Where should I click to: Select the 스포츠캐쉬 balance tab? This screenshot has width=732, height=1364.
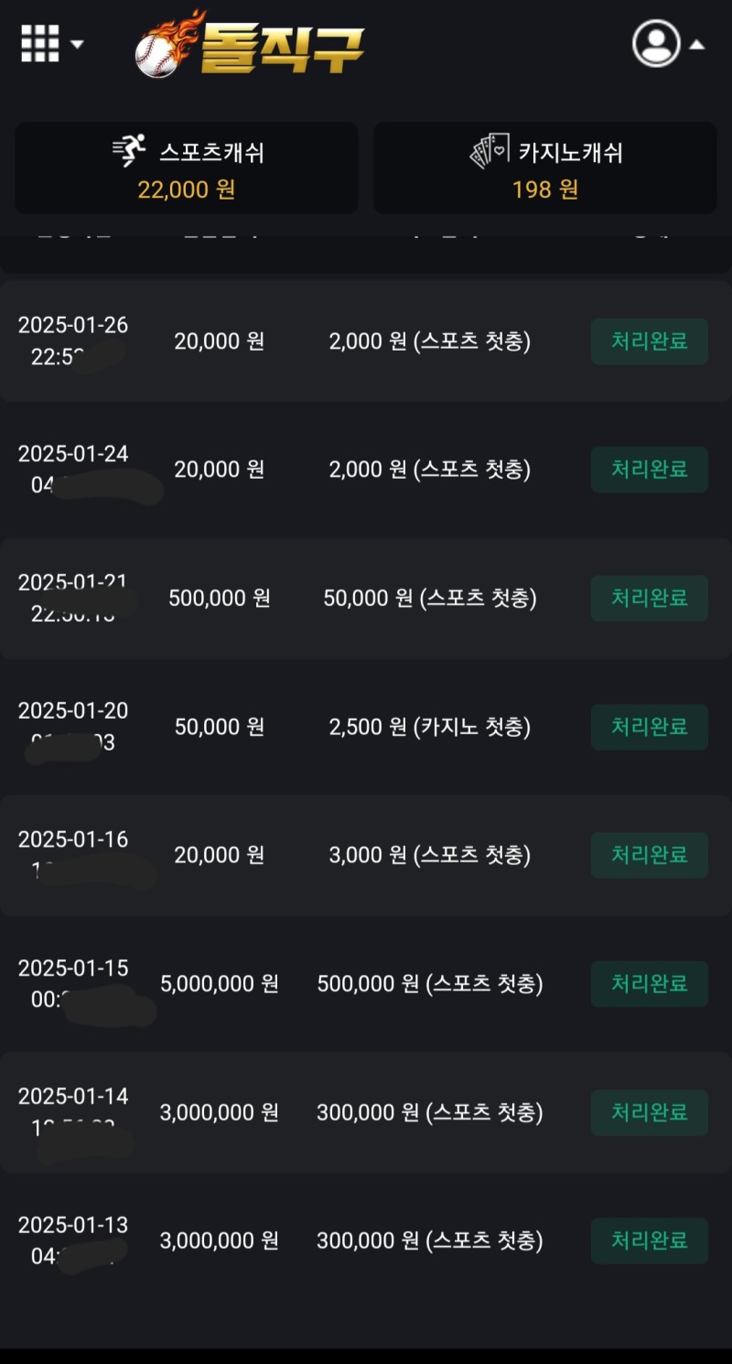(x=187, y=168)
